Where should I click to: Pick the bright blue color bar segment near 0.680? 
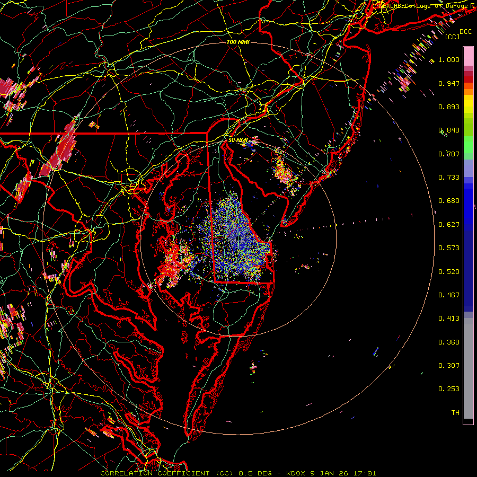pos(468,204)
